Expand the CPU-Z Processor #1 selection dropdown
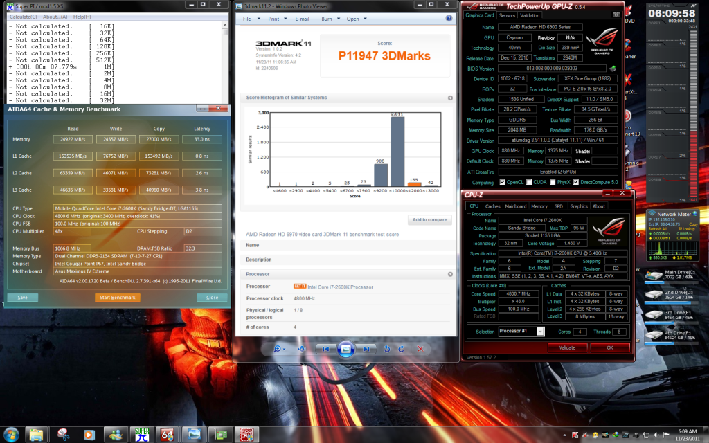 540,332
